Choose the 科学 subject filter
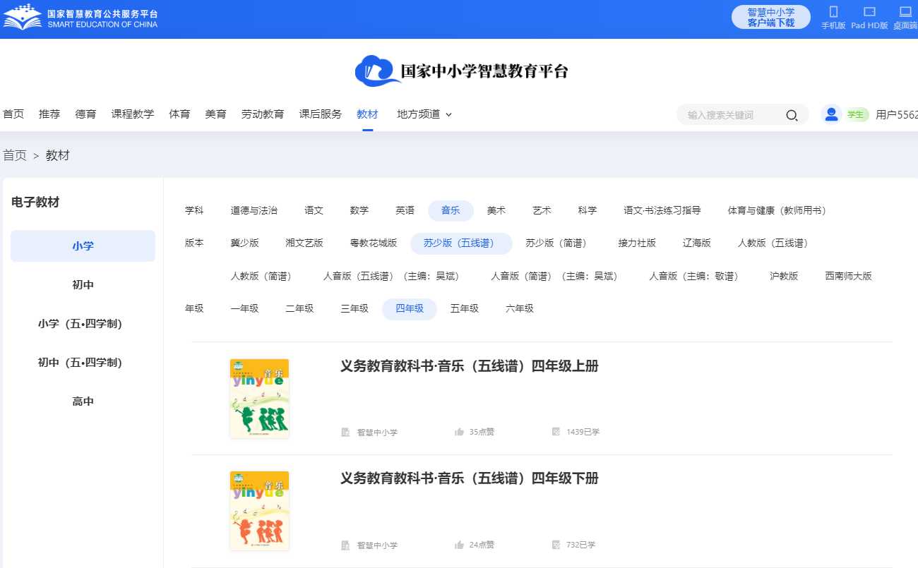Screen dimensions: 918x568 (x=588, y=210)
